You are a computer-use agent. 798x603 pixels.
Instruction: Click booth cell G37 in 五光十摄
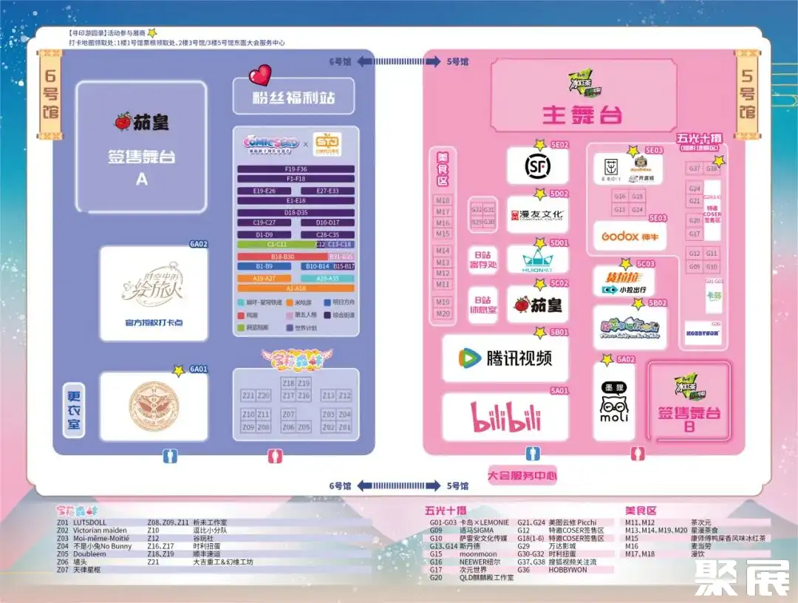point(694,168)
